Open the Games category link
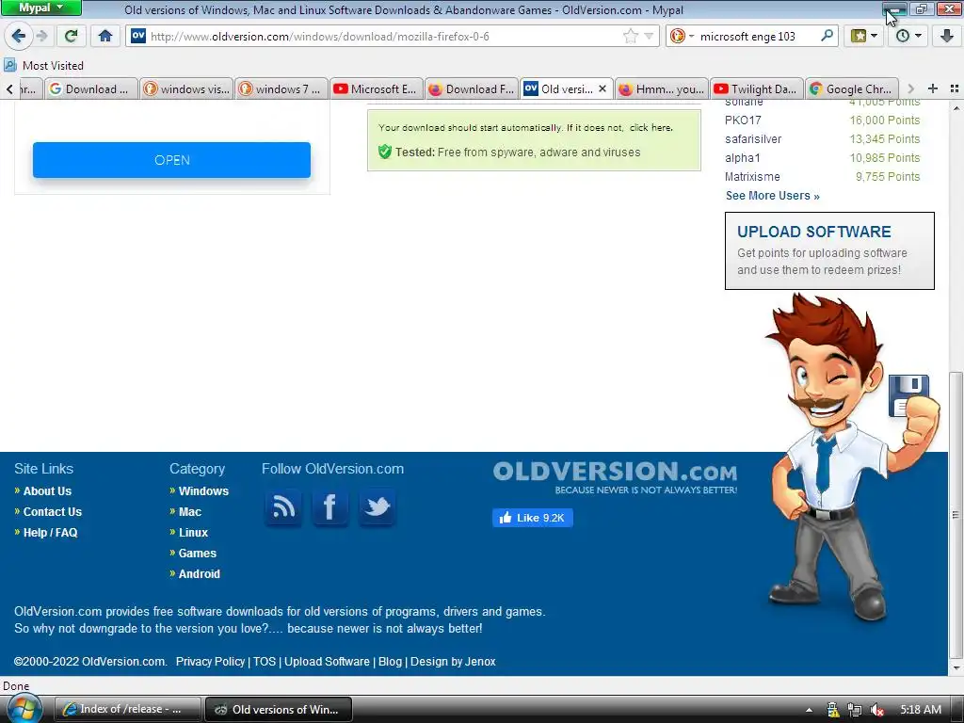The height and width of the screenshot is (723, 964). coord(198,554)
